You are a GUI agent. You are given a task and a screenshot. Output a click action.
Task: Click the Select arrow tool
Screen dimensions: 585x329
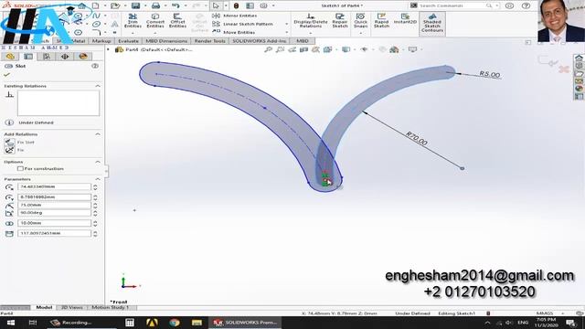click(216, 5)
